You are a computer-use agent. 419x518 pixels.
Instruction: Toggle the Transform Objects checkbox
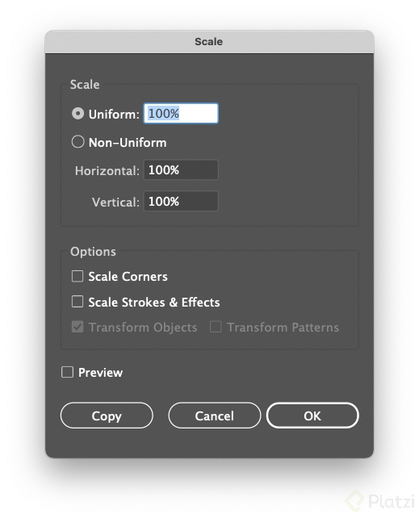(x=78, y=327)
